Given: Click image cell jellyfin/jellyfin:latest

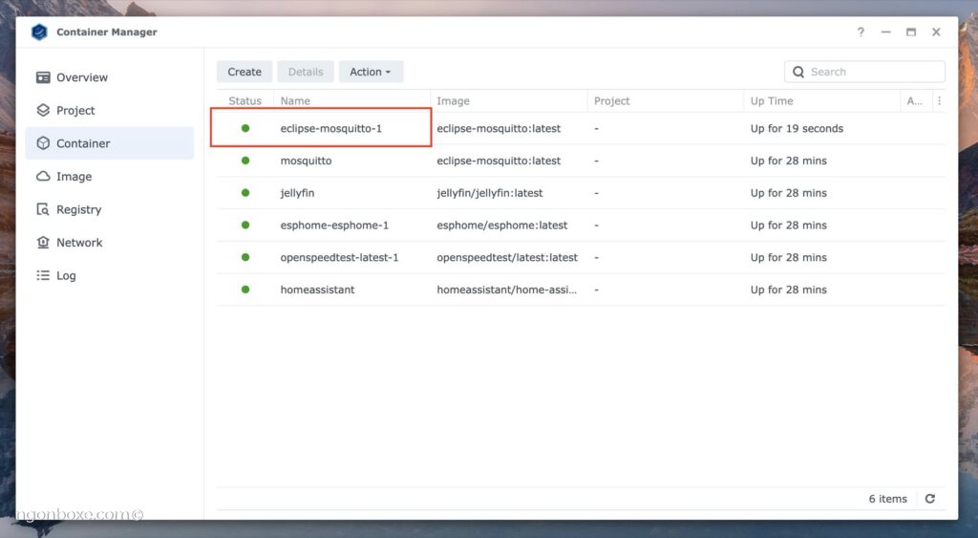Looking at the screenshot, I should pos(490,193).
